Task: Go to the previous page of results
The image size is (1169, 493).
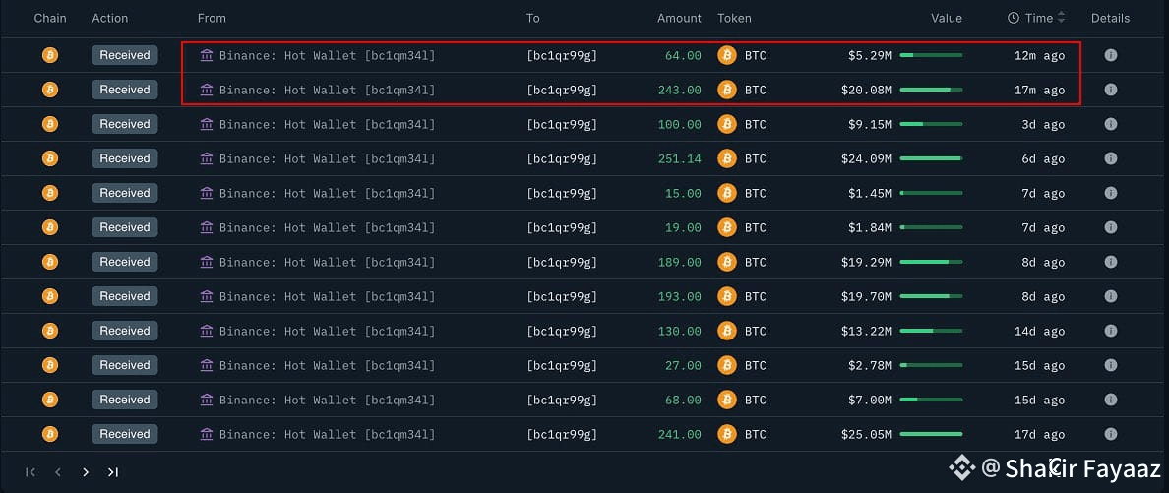Action: coord(58,472)
